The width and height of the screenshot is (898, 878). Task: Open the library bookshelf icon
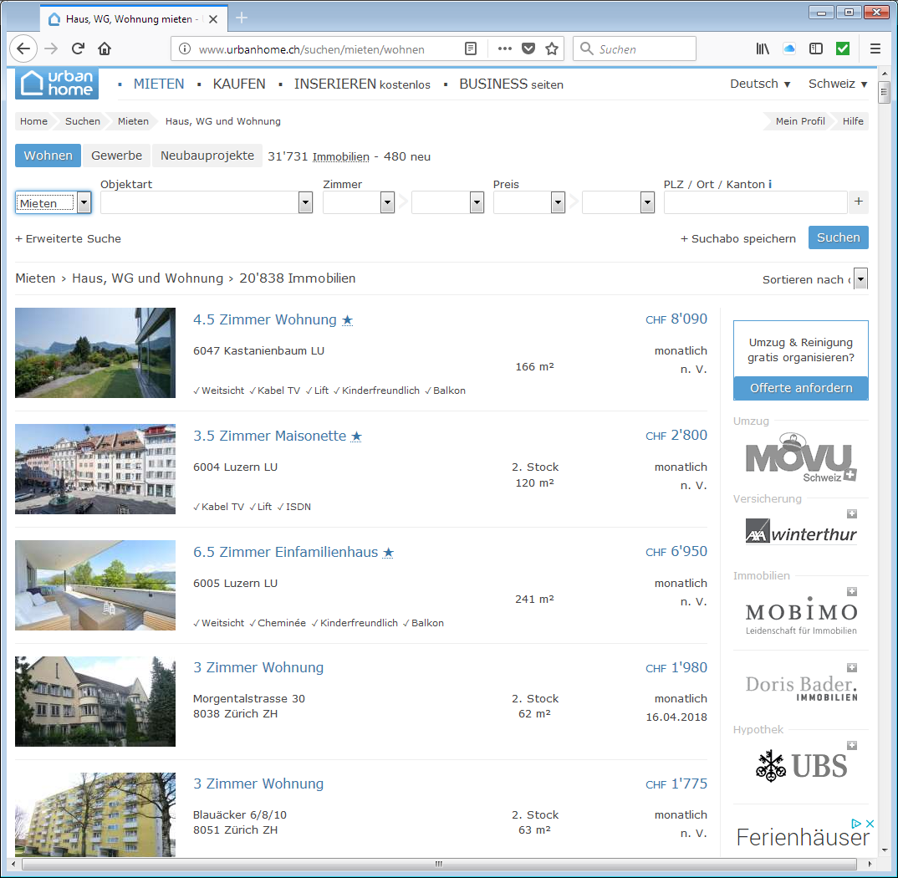(x=763, y=49)
